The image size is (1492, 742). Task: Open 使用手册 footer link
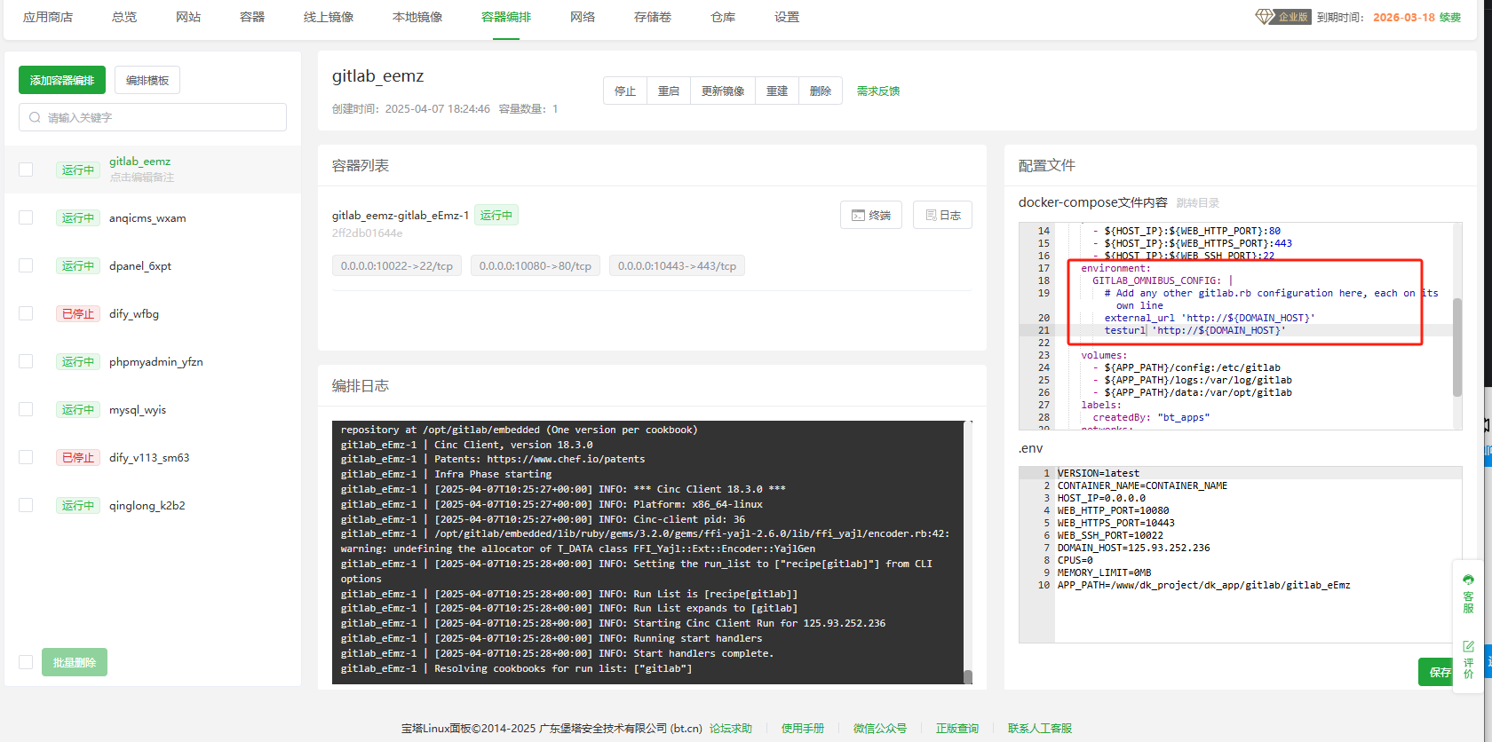(x=803, y=728)
